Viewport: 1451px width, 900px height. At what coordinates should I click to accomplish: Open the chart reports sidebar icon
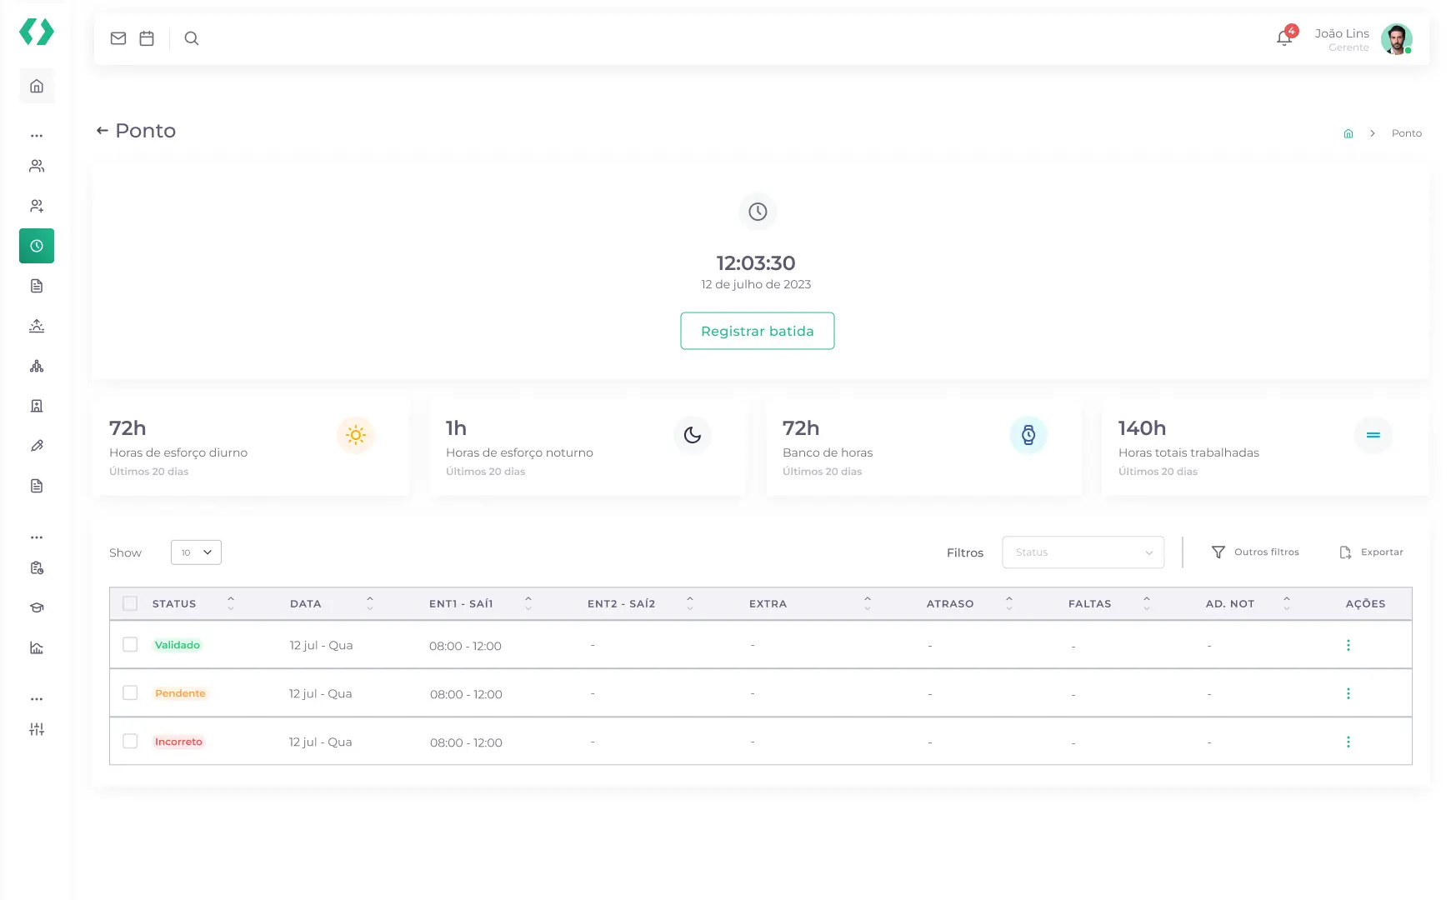[37, 647]
